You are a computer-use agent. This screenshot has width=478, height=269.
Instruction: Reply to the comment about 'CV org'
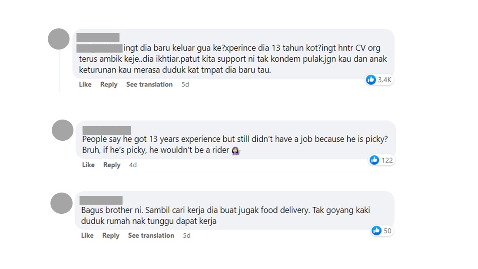coord(109,84)
